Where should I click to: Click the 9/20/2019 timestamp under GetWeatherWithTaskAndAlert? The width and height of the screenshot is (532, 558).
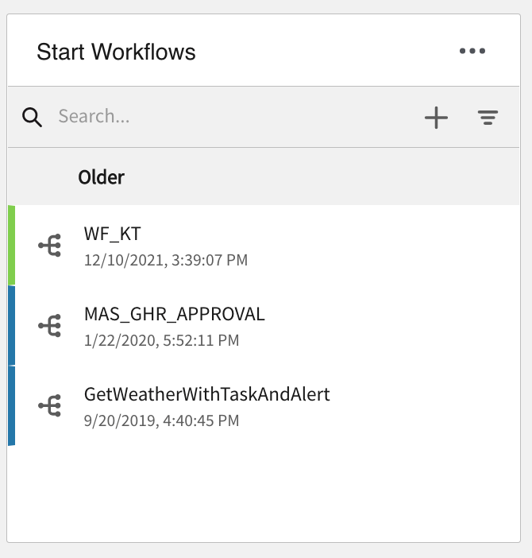point(161,420)
